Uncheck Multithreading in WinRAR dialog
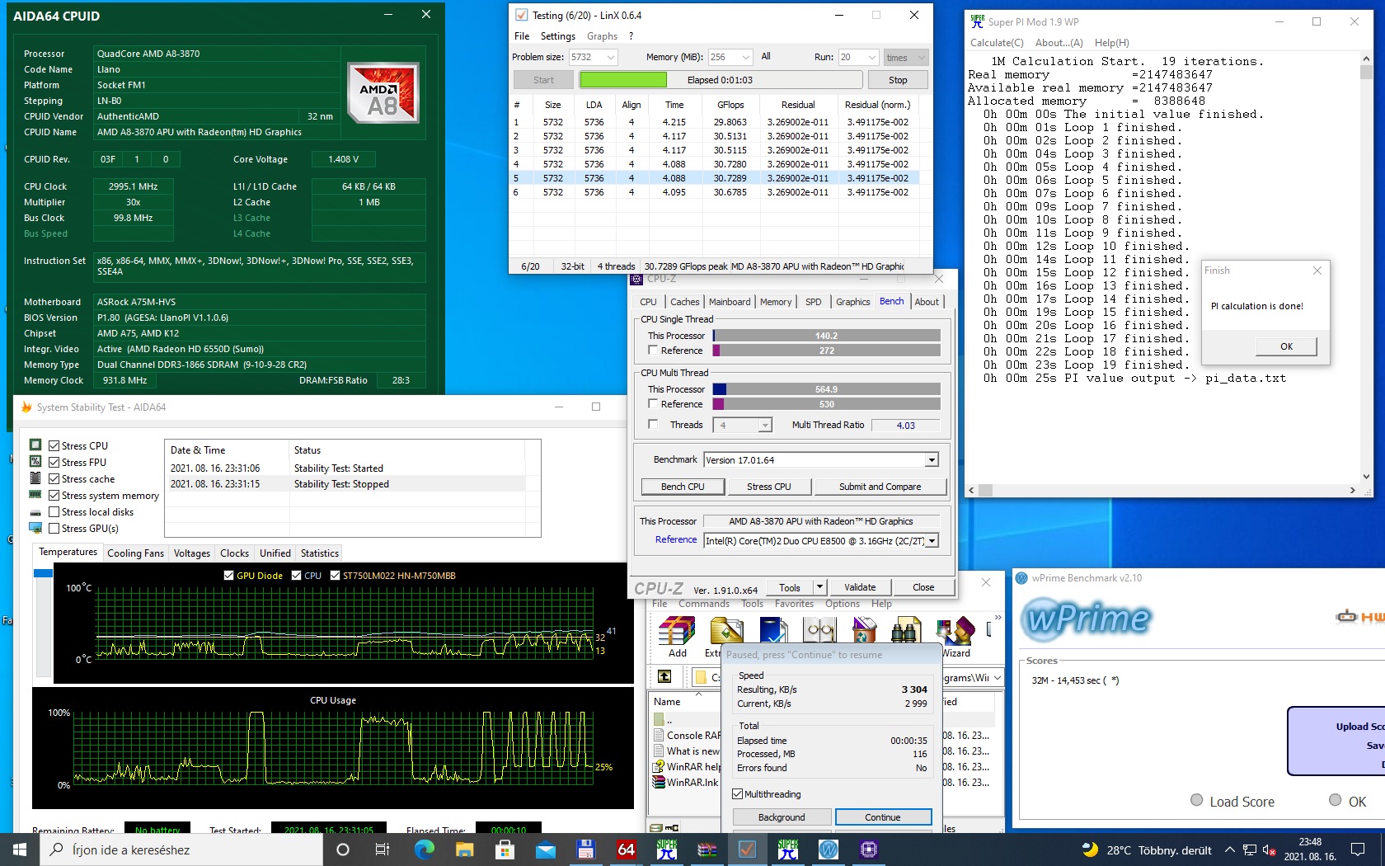The height and width of the screenshot is (866, 1385). click(x=738, y=794)
